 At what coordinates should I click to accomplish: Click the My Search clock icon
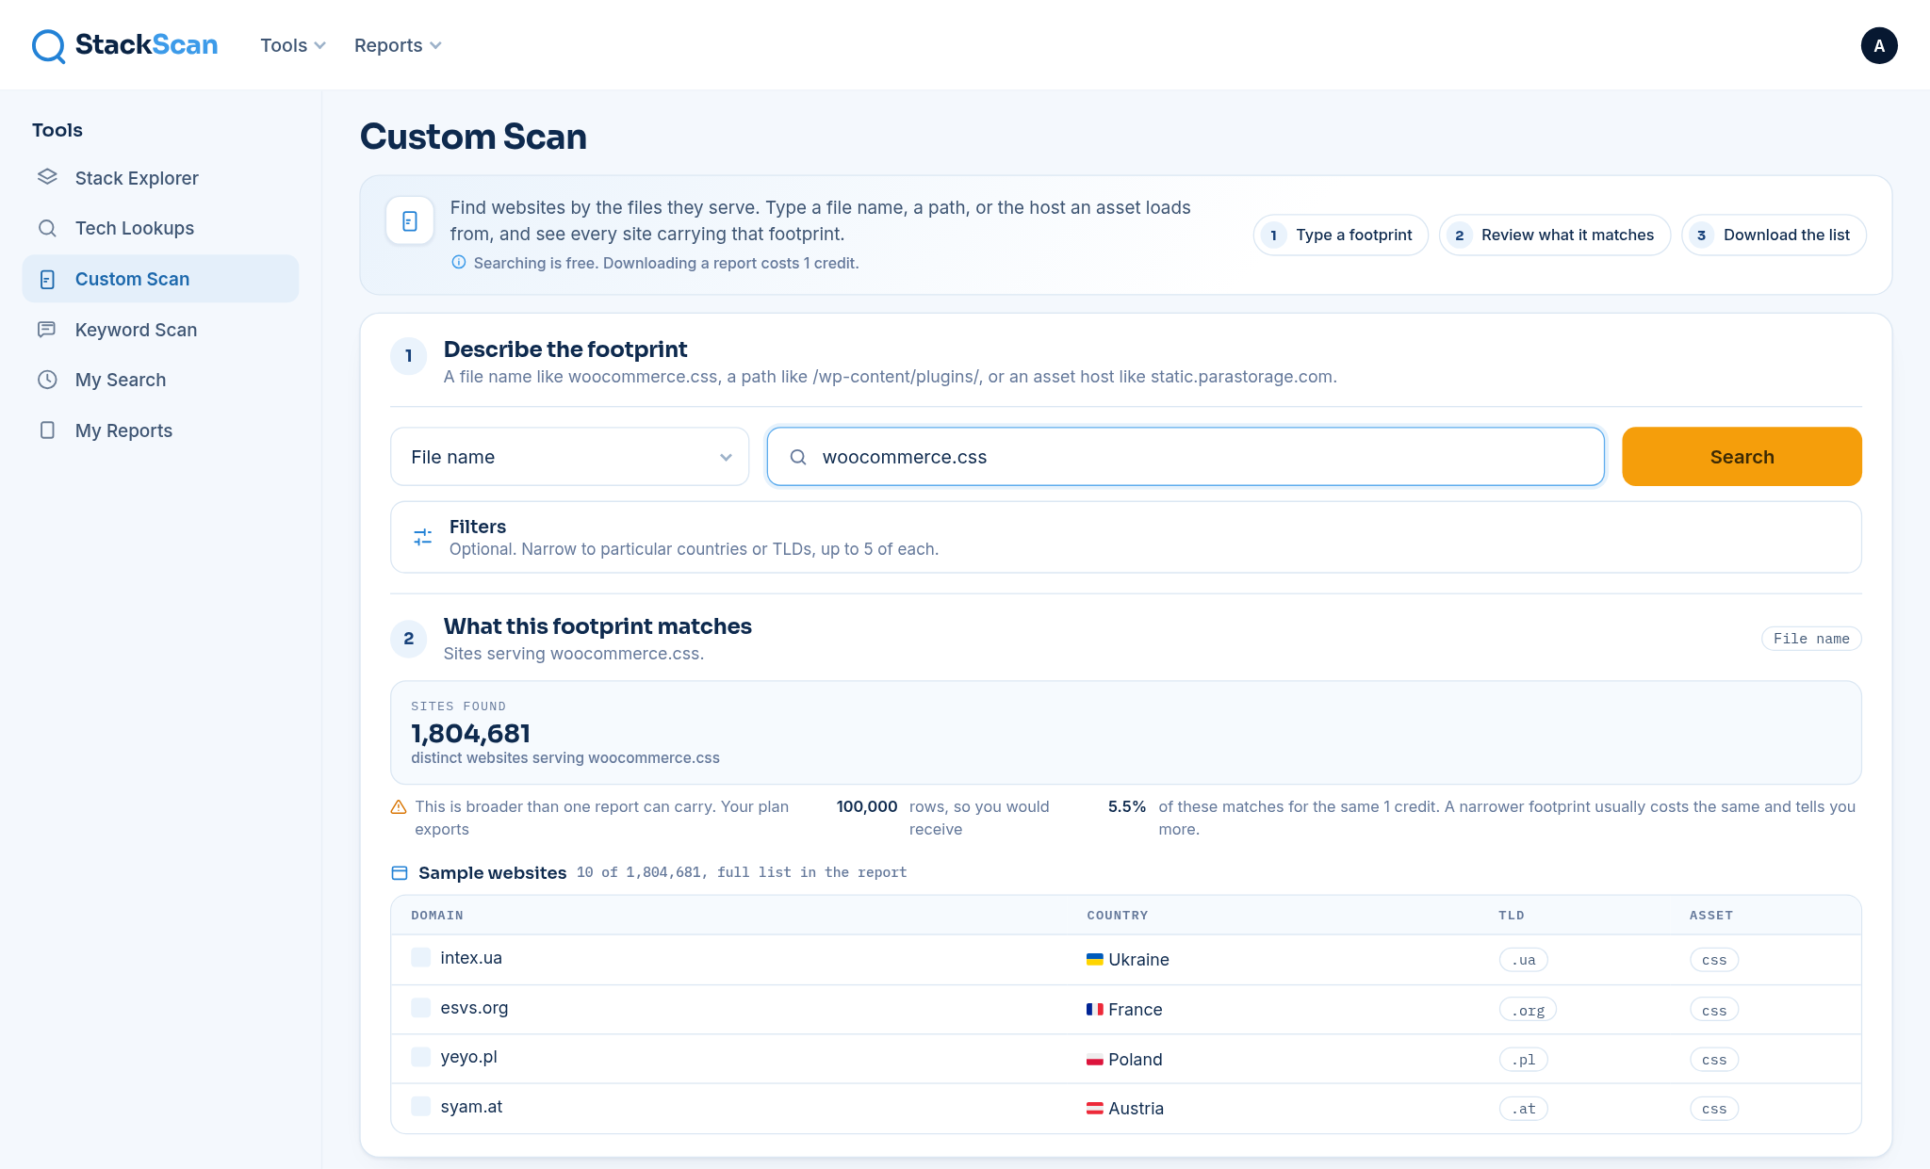(x=47, y=380)
